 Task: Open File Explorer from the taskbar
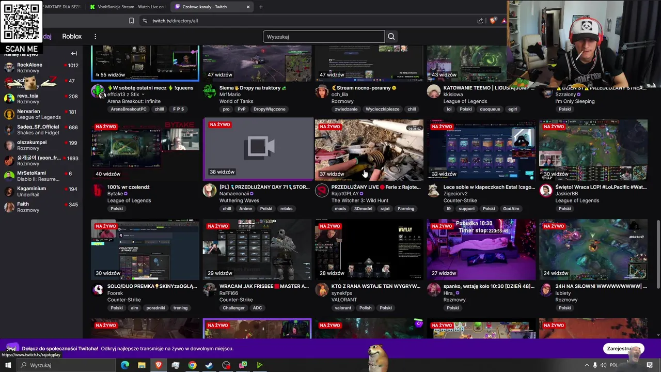coord(141,365)
